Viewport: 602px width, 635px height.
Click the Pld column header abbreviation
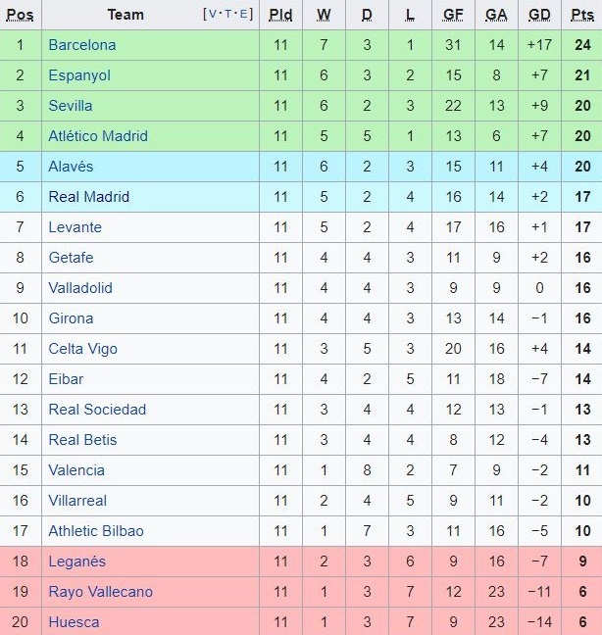(280, 15)
